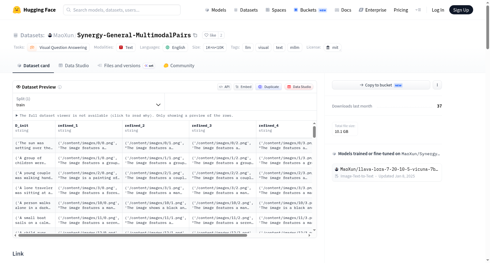Click the MaoXun user avatar
This screenshot has width=490, height=263.
pyautogui.click(x=50, y=35)
